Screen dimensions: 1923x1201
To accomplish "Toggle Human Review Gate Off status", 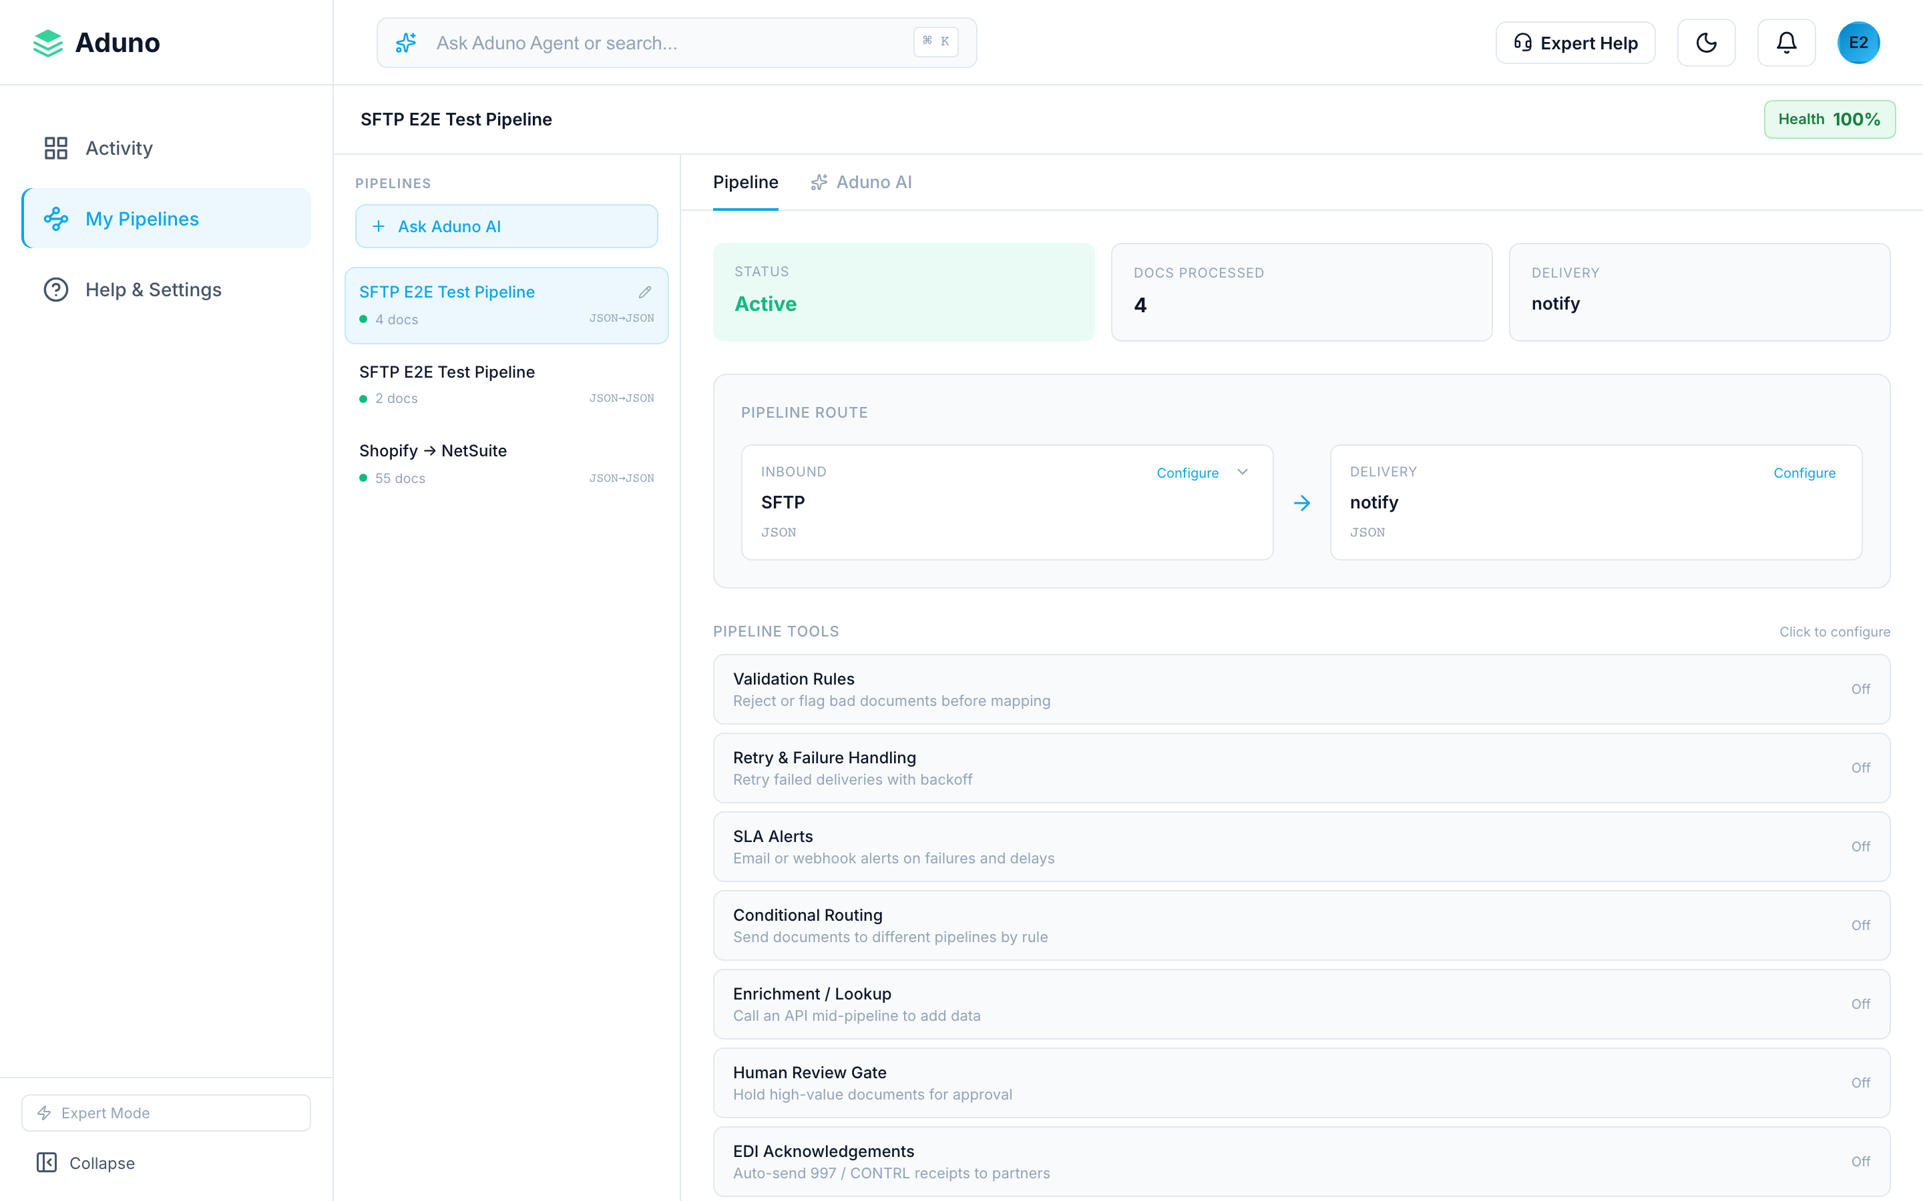I will (x=1860, y=1083).
